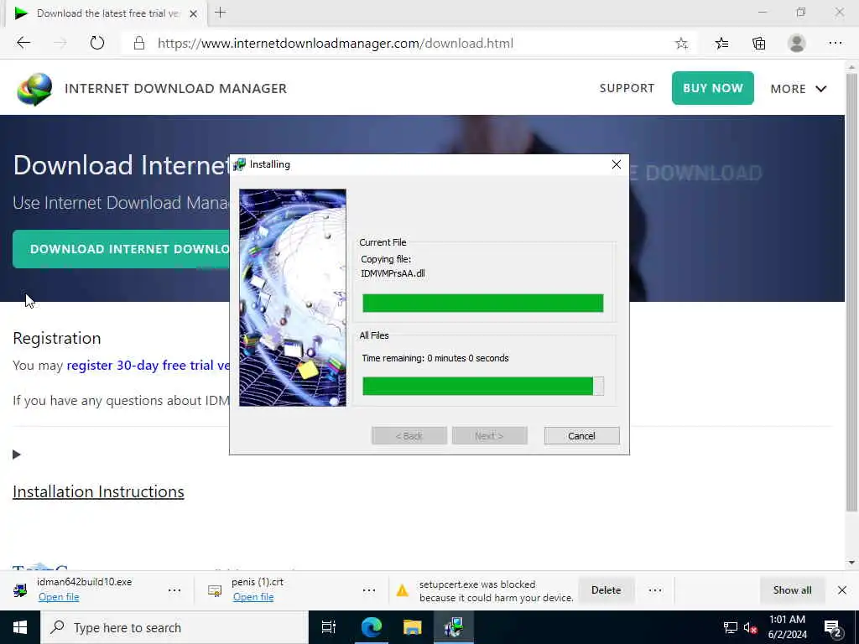Expand the MORE dropdown menu

tap(799, 89)
